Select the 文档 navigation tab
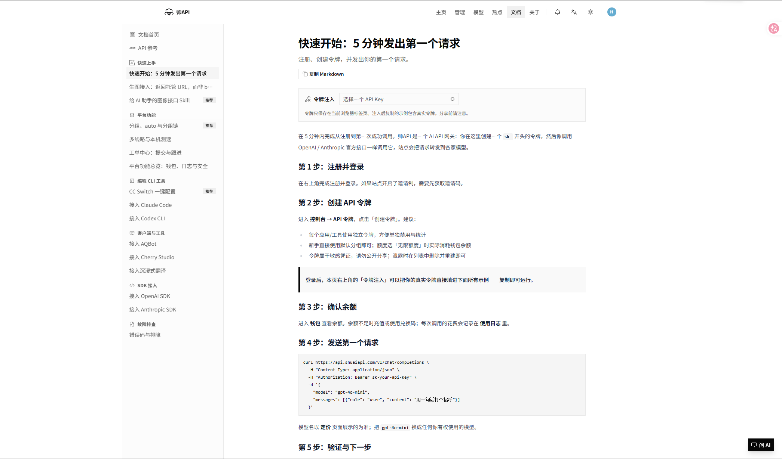The height and width of the screenshot is (459, 782). point(516,12)
